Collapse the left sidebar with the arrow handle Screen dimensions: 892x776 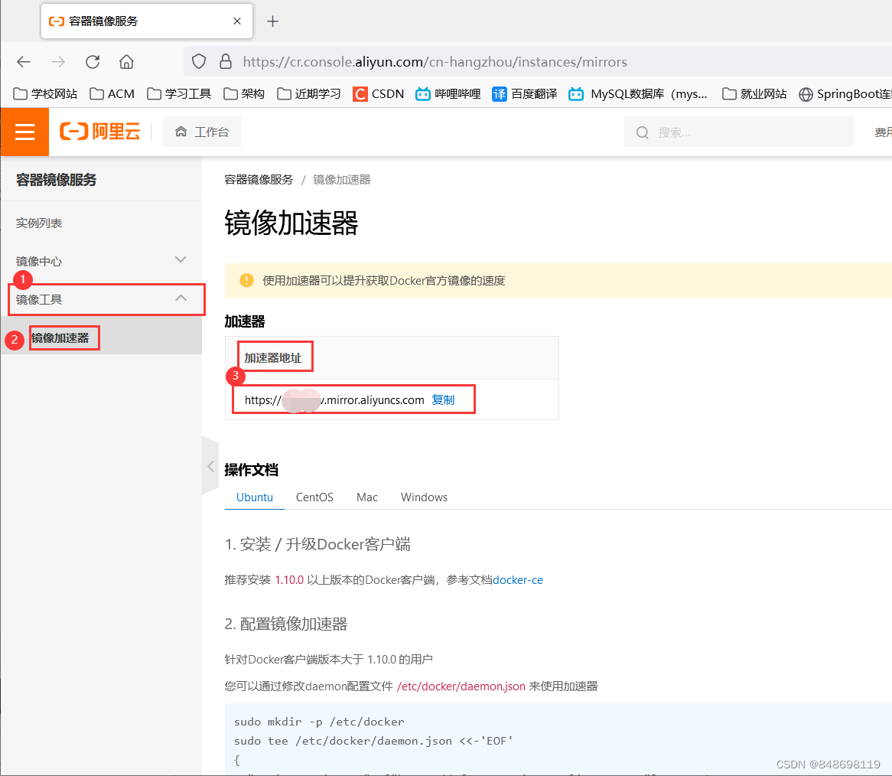210,465
